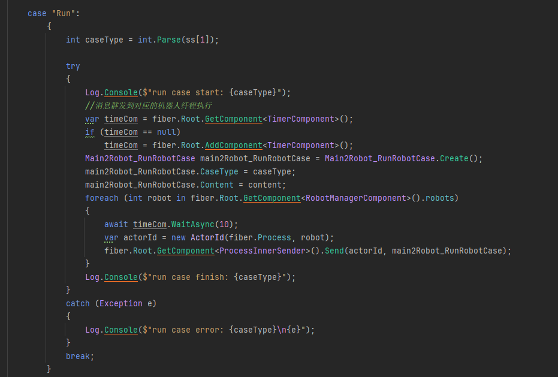Click the Console call in the "run case start" line
Screen dimensions: 558x377
120,92
